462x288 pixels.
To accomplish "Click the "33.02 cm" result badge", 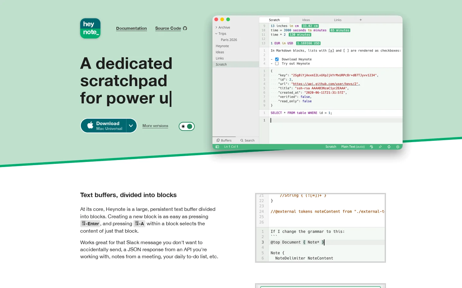I will pos(310,26).
